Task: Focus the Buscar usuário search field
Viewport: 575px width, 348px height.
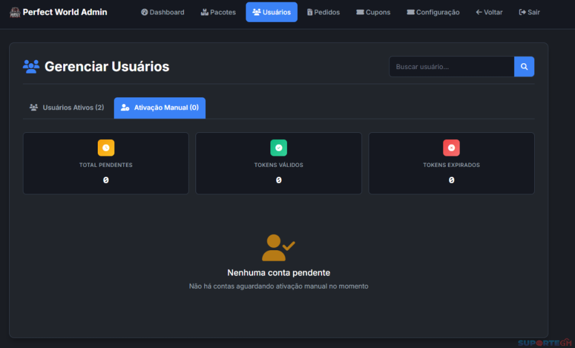Action: [x=451, y=67]
